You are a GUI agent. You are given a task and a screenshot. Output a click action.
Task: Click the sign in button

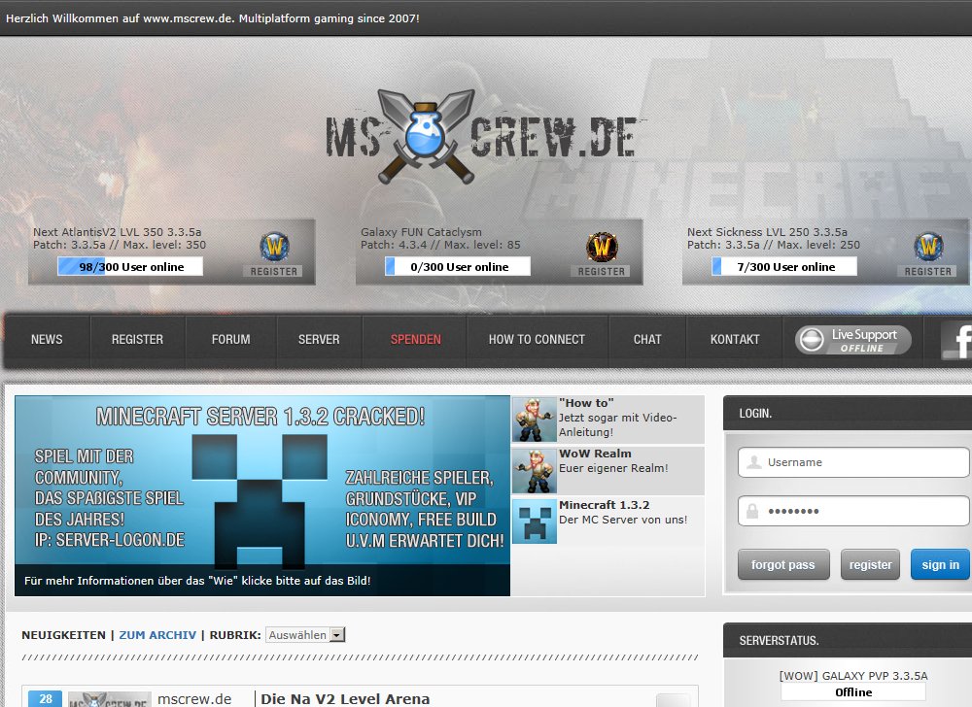(939, 564)
